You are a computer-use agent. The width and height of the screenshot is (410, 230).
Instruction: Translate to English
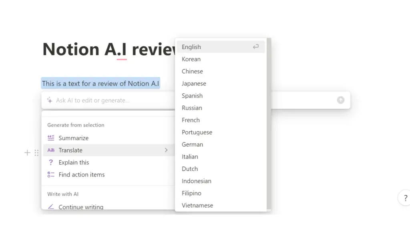[x=221, y=47]
